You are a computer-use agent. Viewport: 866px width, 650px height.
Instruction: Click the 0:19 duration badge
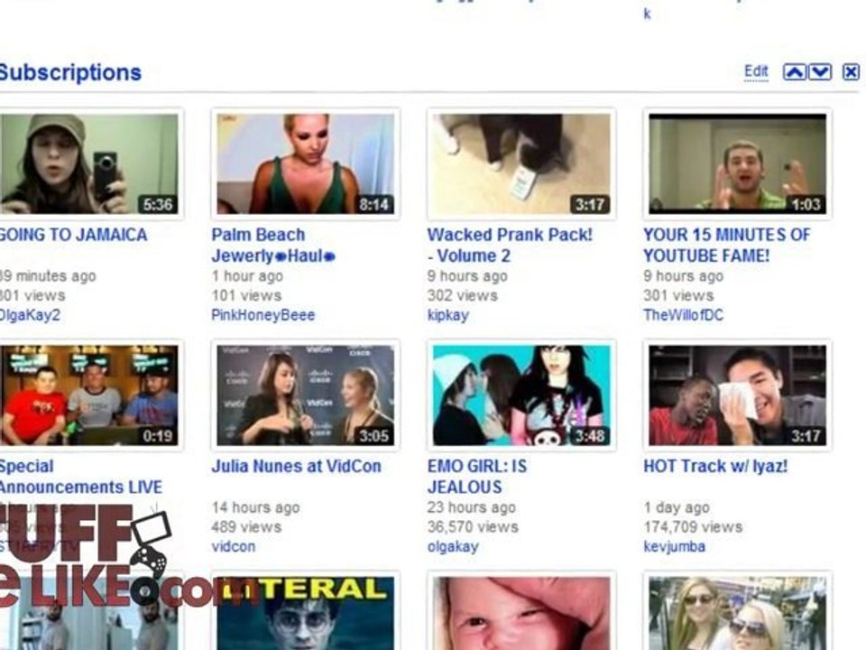point(157,436)
